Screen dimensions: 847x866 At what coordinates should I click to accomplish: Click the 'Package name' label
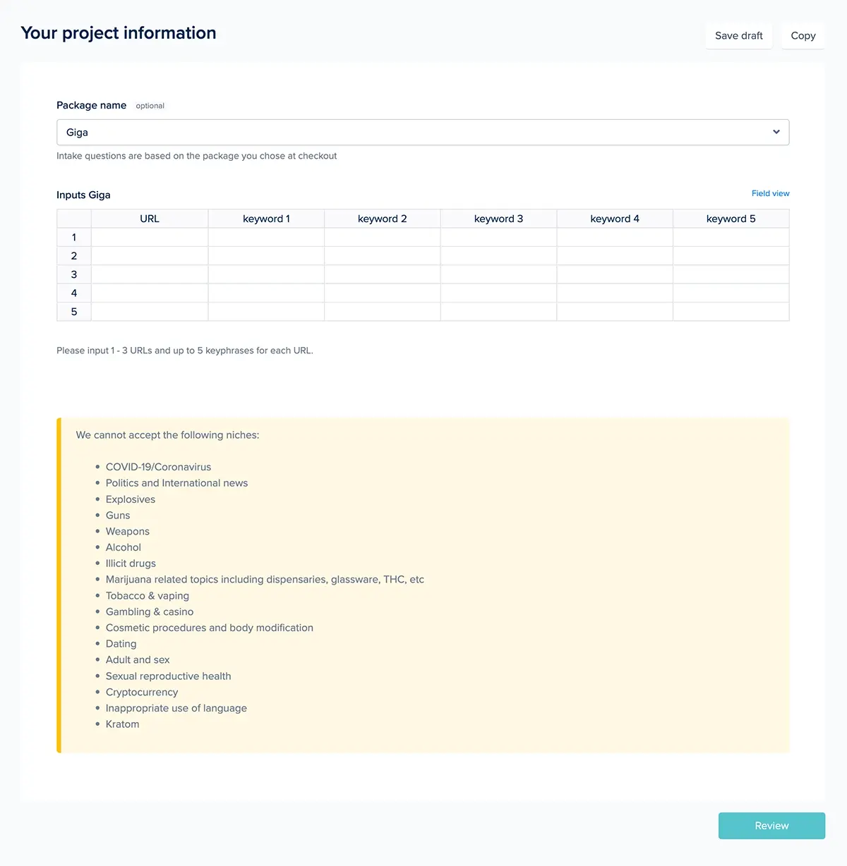92,105
